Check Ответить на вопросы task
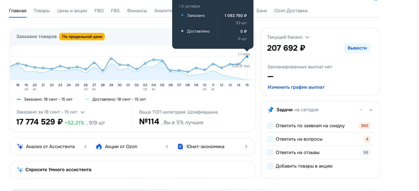 pos(270,139)
